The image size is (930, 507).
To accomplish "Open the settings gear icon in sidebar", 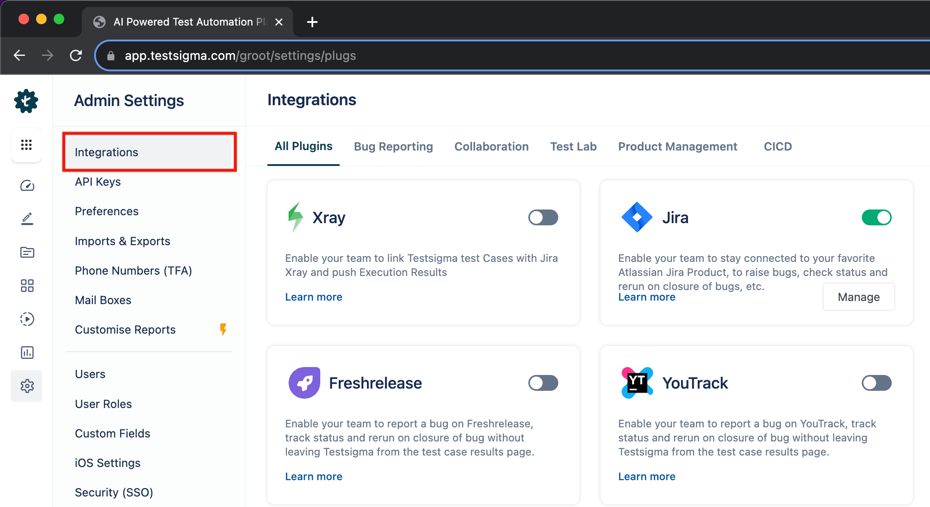I will [x=27, y=386].
